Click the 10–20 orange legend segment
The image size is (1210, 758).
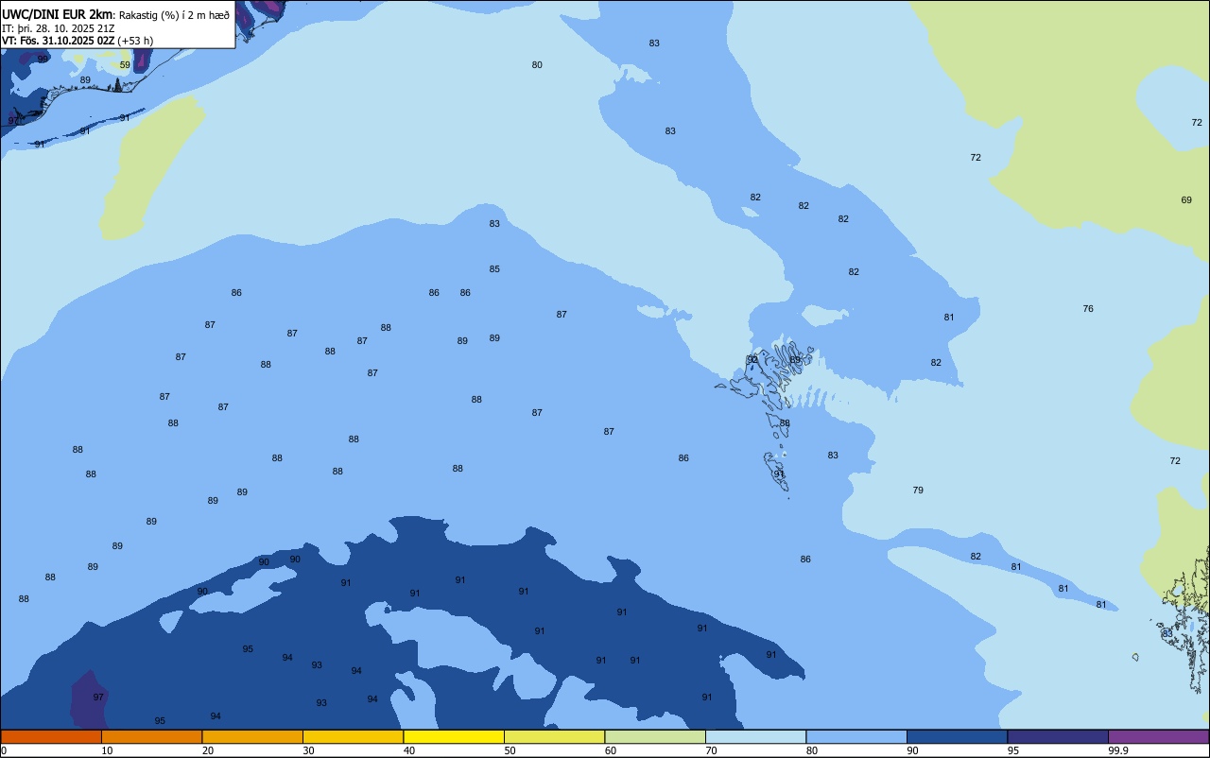[x=151, y=736]
